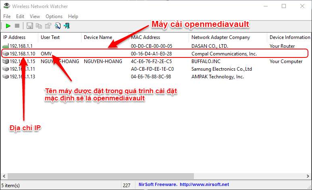Sort by Network Adapter Company column header

click(x=228, y=37)
